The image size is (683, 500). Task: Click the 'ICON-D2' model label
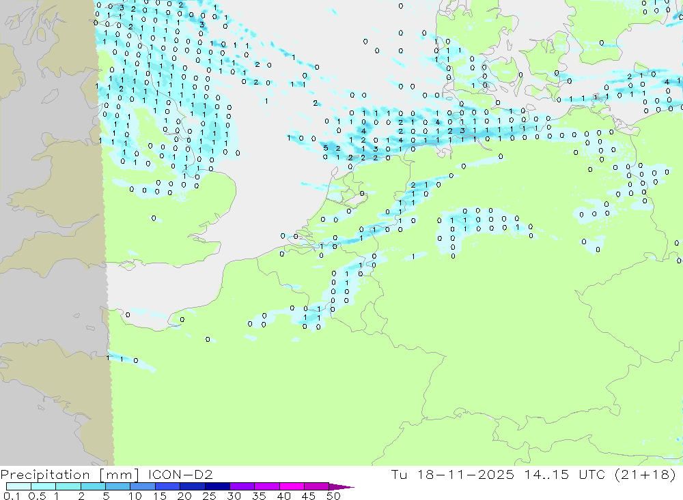click(180, 474)
